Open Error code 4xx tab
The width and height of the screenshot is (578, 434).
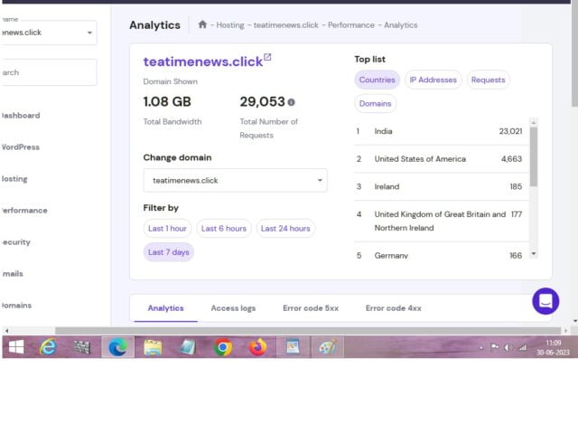tap(394, 308)
